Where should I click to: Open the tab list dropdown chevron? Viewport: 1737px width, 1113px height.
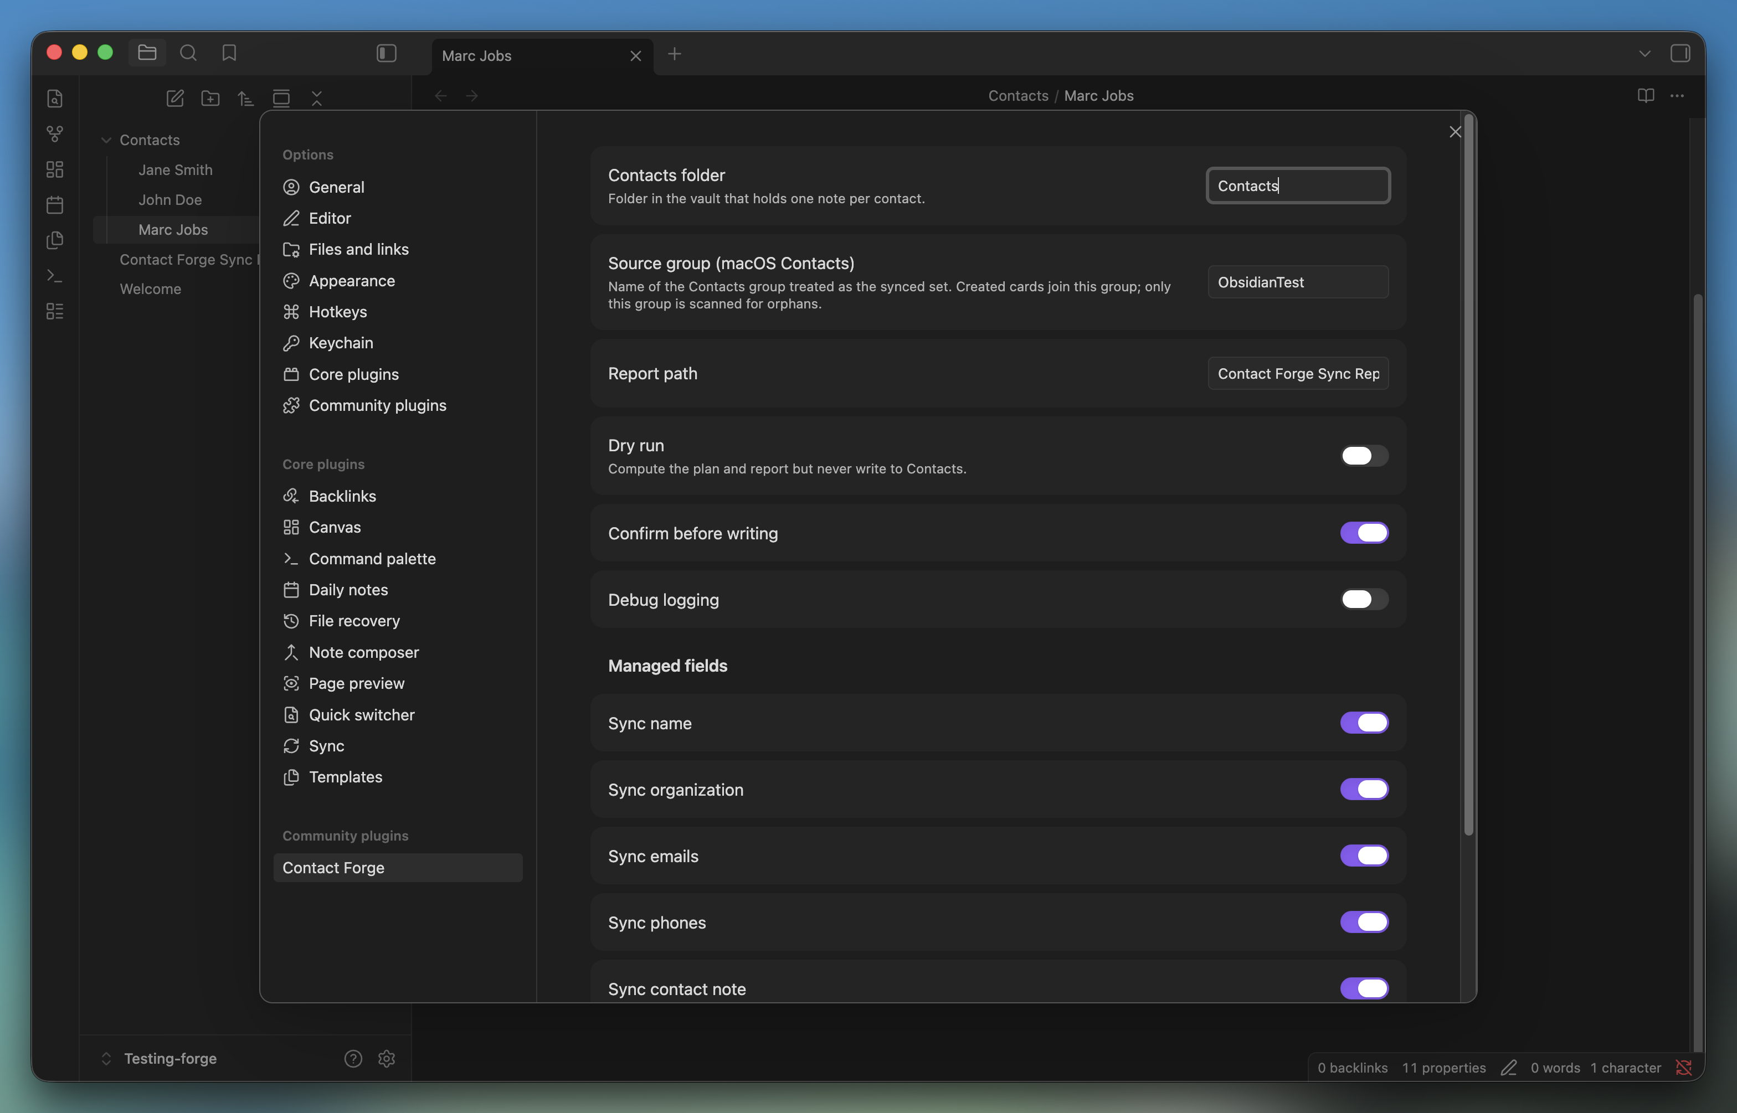tap(1645, 54)
